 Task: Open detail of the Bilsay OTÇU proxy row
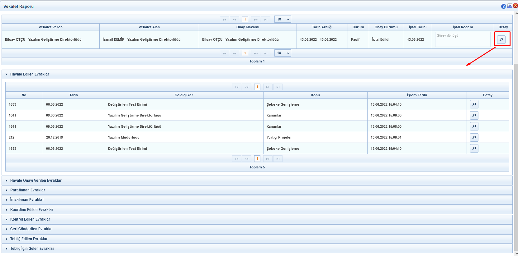(x=501, y=39)
